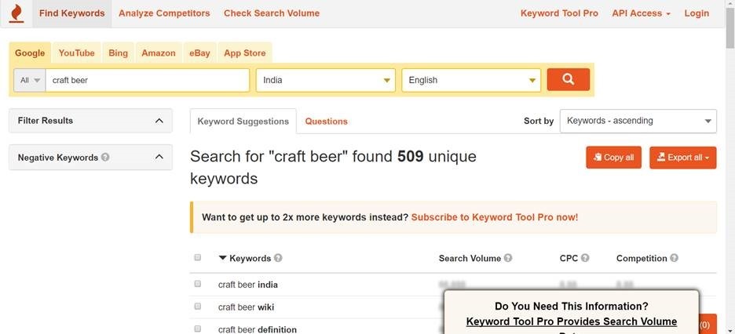The height and width of the screenshot is (334, 735).
Task: Open the English language dropdown
Action: [x=471, y=80]
